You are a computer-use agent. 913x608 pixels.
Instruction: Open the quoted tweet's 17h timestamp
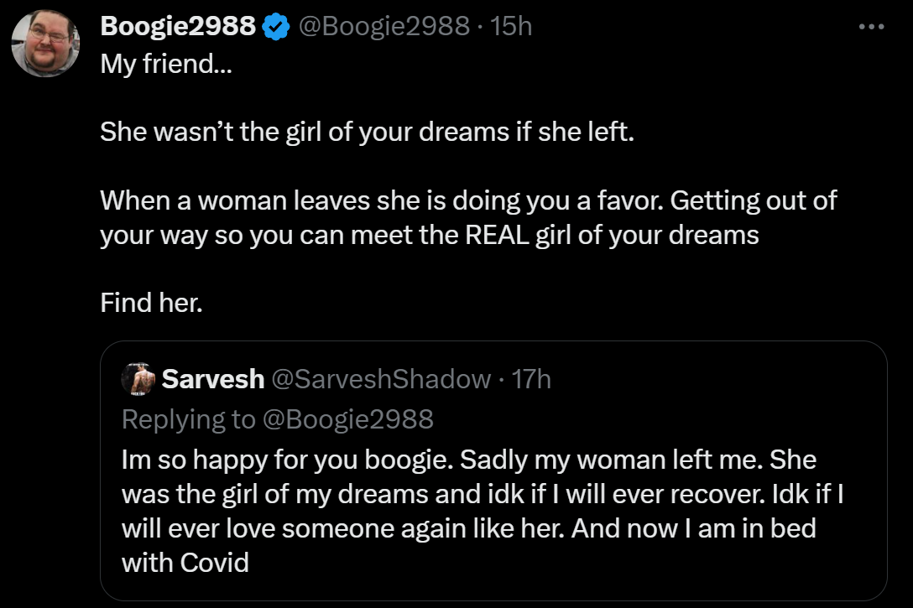click(x=532, y=379)
